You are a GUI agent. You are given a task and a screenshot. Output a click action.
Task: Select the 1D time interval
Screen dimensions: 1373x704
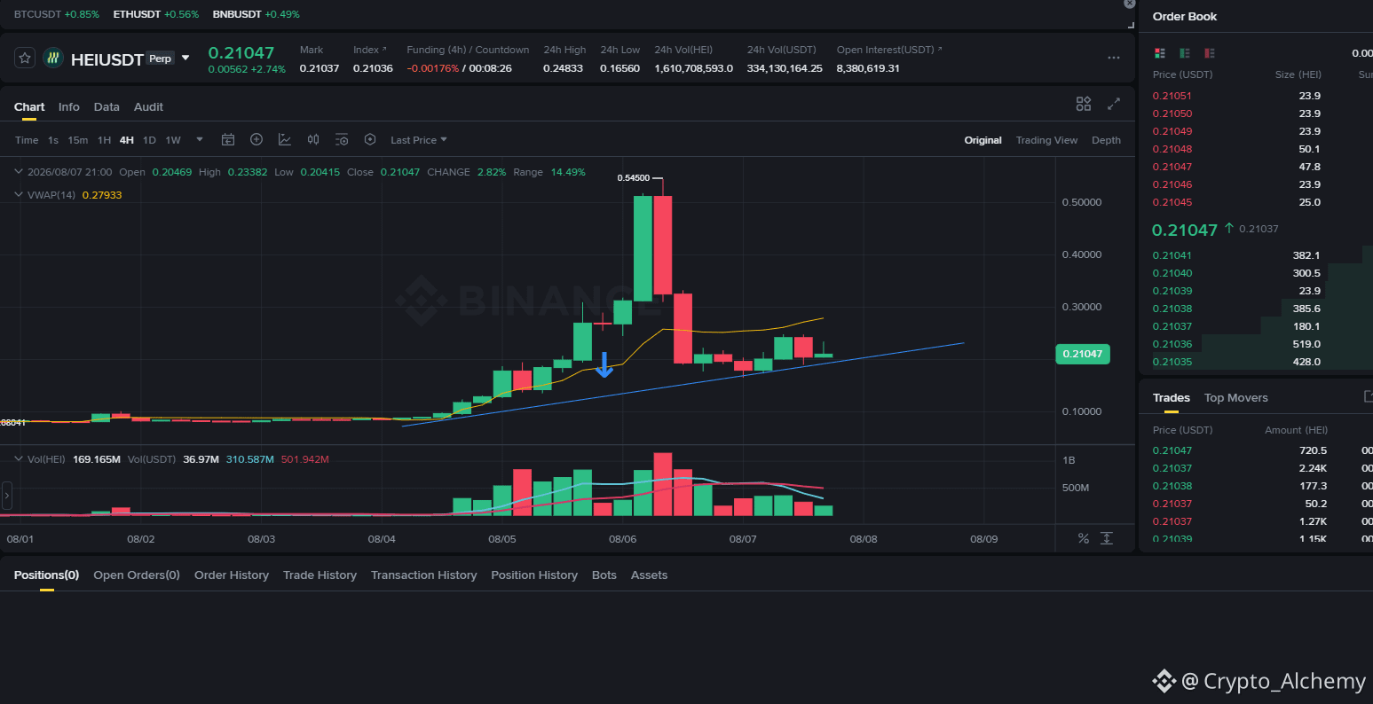pos(149,140)
